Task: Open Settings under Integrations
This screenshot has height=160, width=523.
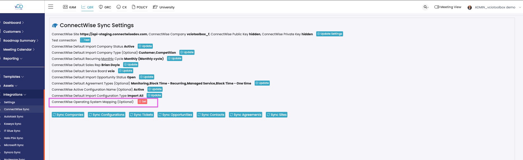Action: pyautogui.click(x=10, y=102)
